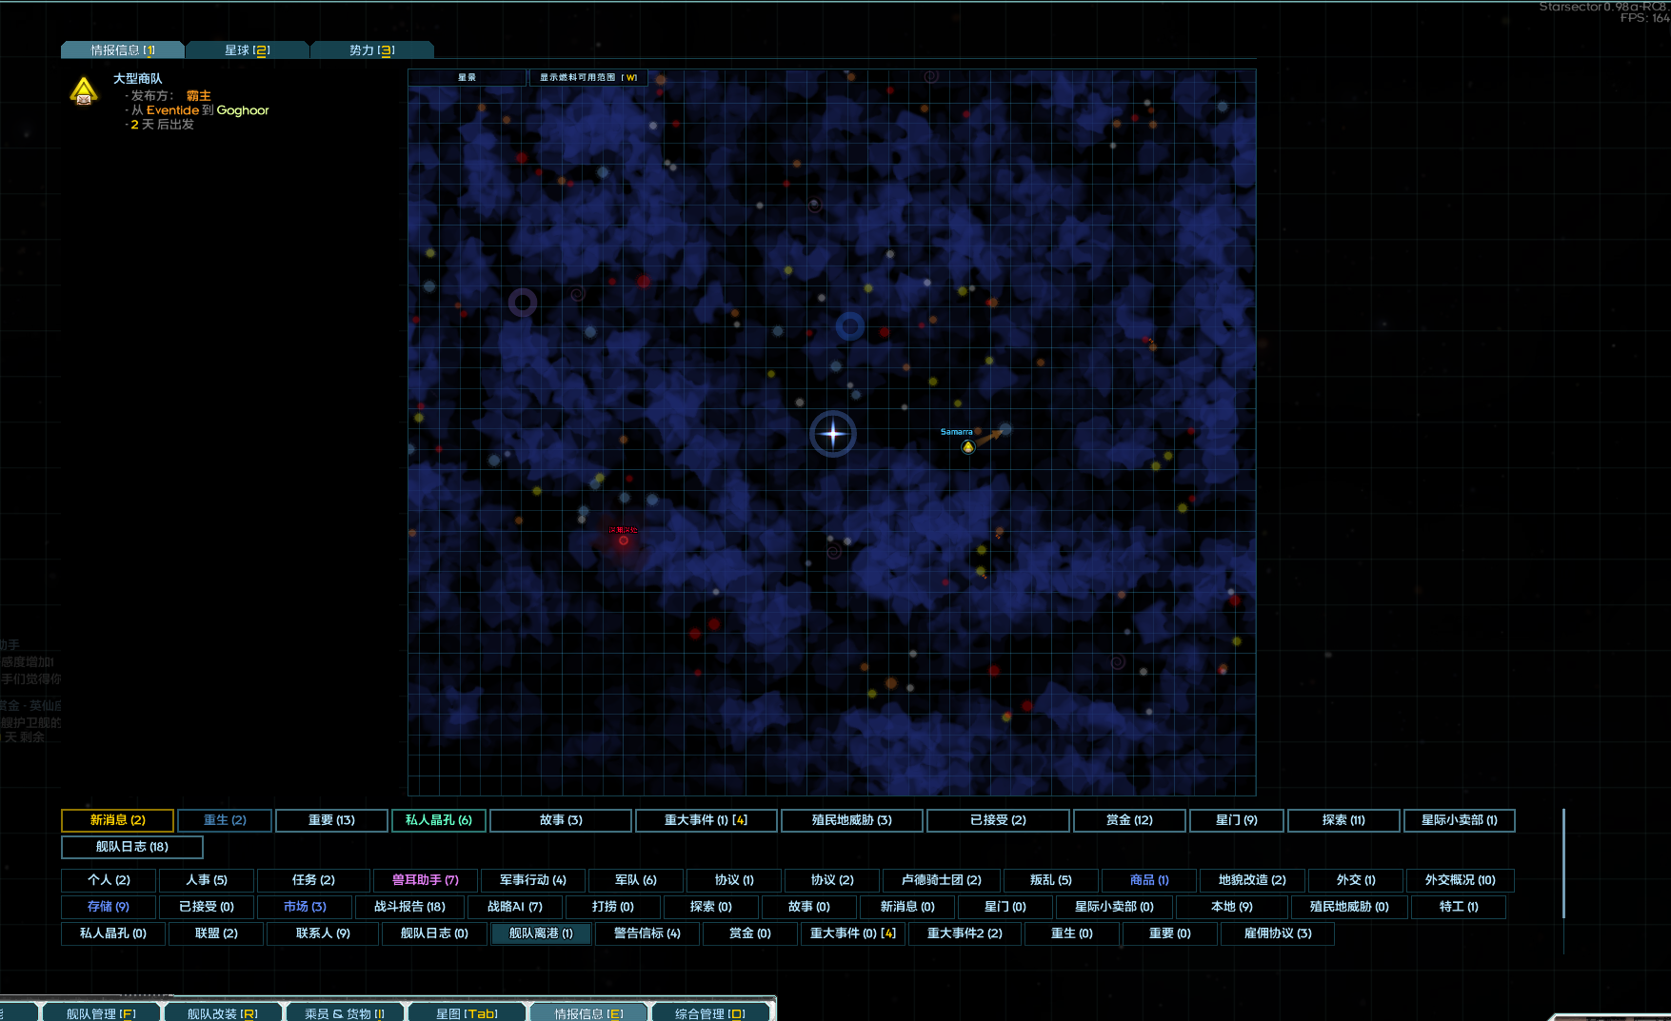Click the blue ring star marker on map
This screenshot has width=1671, height=1021.
pyautogui.click(x=849, y=326)
